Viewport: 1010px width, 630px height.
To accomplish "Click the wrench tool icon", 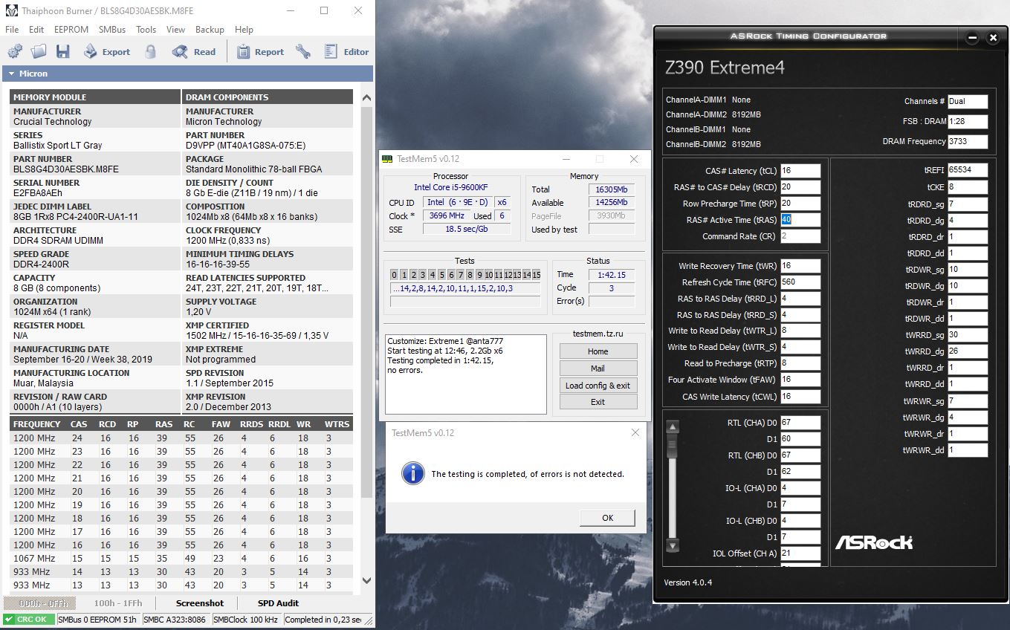I will pyautogui.click(x=302, y=51).
